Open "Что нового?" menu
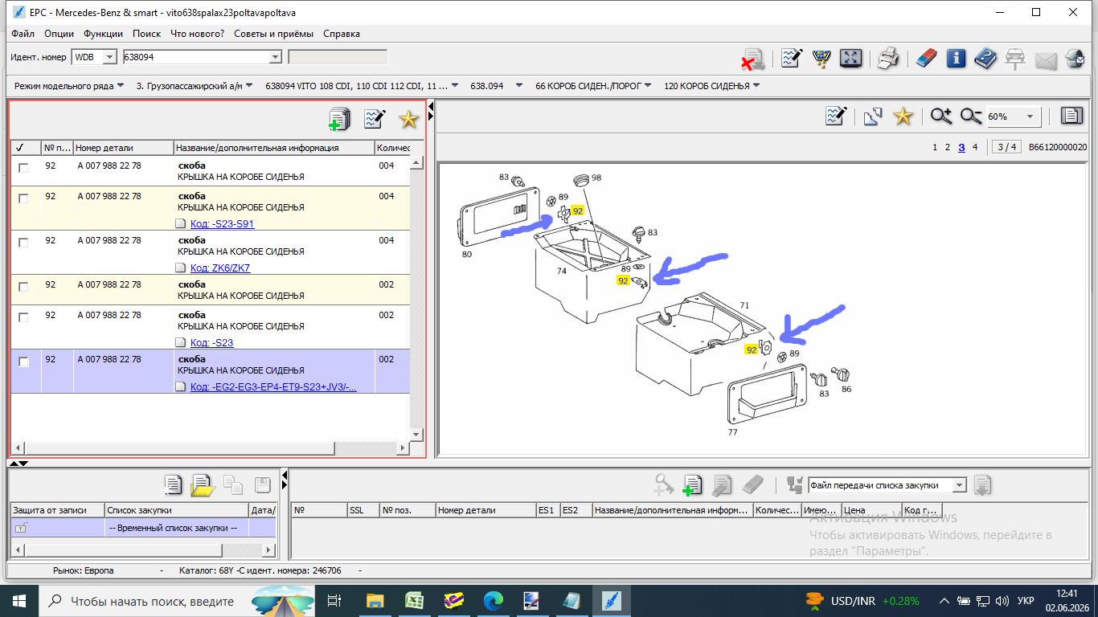Viewport: 1098px width, 617px height. (198, 34)
